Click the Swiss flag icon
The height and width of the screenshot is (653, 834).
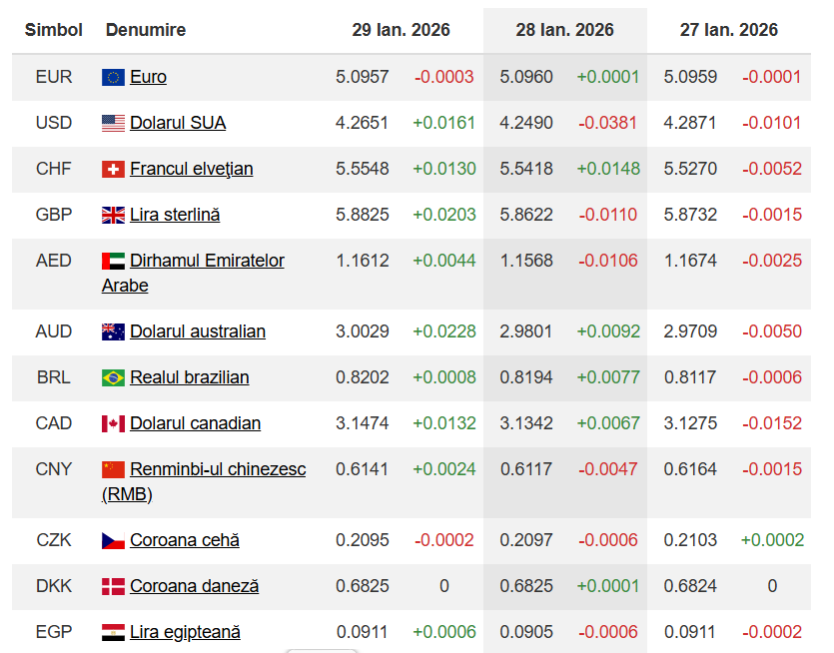(x=113, y=170)
